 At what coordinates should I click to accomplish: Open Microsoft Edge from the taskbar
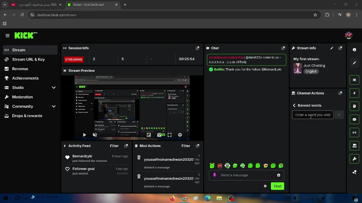pos(207,198)
